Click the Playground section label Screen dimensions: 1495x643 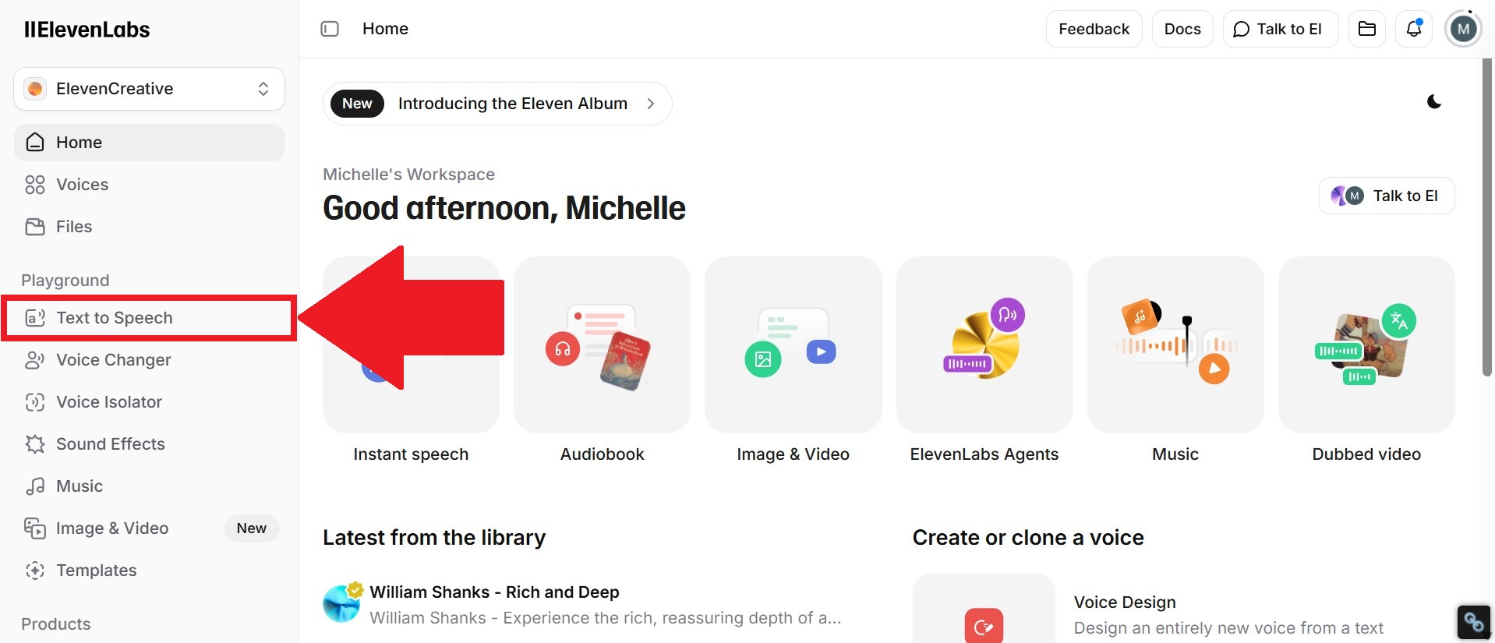[65, 281]
